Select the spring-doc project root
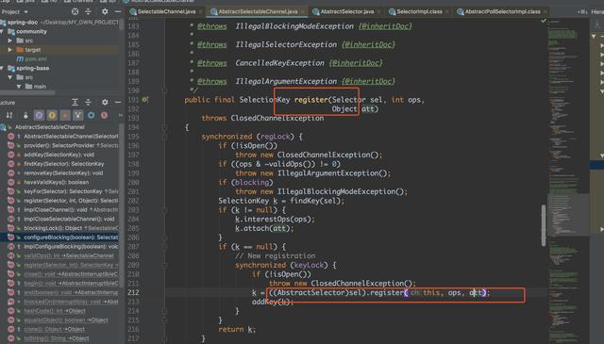This screenshot has height=344, width=604. pyautogui.click(x=23, y=23)
